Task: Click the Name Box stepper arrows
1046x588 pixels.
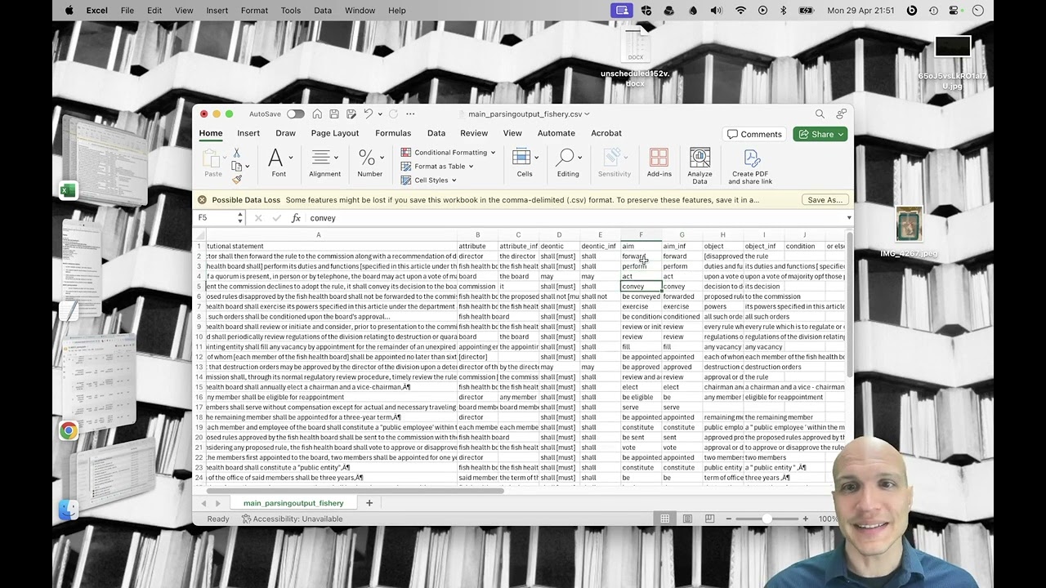Action: [240, 218]
